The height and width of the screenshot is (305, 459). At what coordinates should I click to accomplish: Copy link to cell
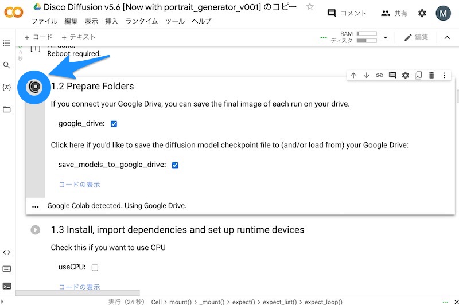tap(379, 75)
